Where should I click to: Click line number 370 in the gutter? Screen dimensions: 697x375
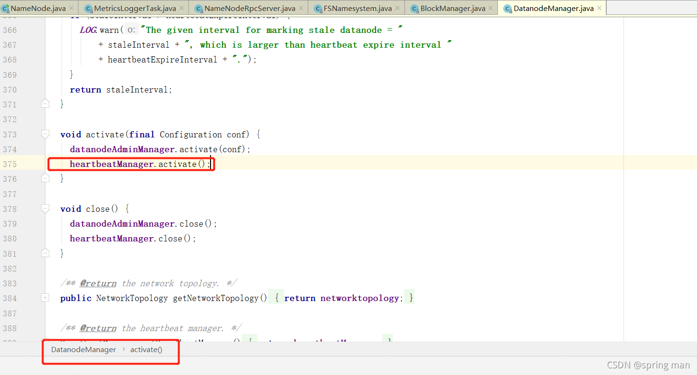click(x=10, y=90)
